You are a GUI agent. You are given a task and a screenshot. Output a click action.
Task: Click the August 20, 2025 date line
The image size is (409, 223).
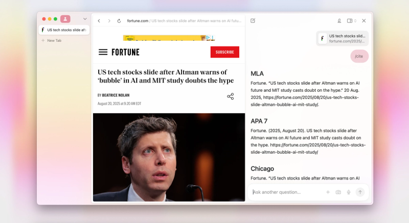click(119, 104)
